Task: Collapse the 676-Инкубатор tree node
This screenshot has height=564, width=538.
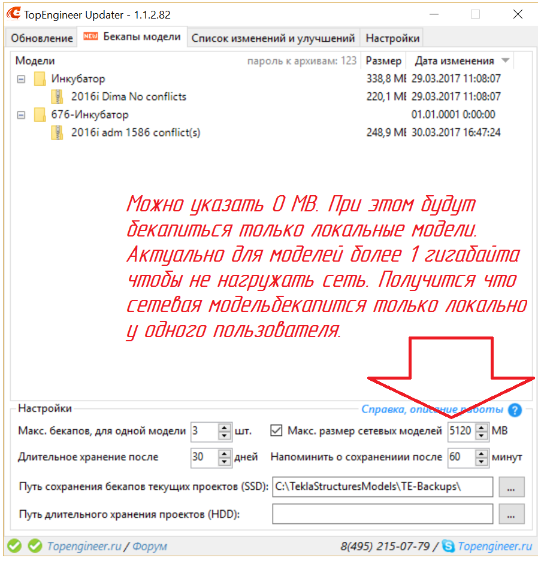Action: (x=21, y=115)
